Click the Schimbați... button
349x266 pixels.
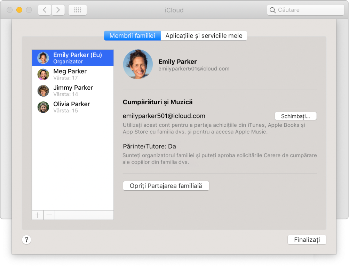pos(295,116)
